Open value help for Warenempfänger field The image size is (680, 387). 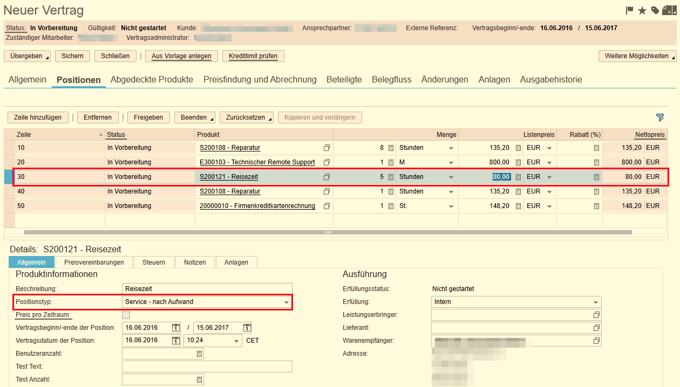point(596,341)
